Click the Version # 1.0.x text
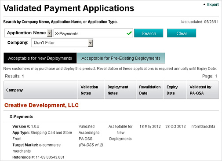The height and width of the screenshot is (161, 222). point(25,127)
